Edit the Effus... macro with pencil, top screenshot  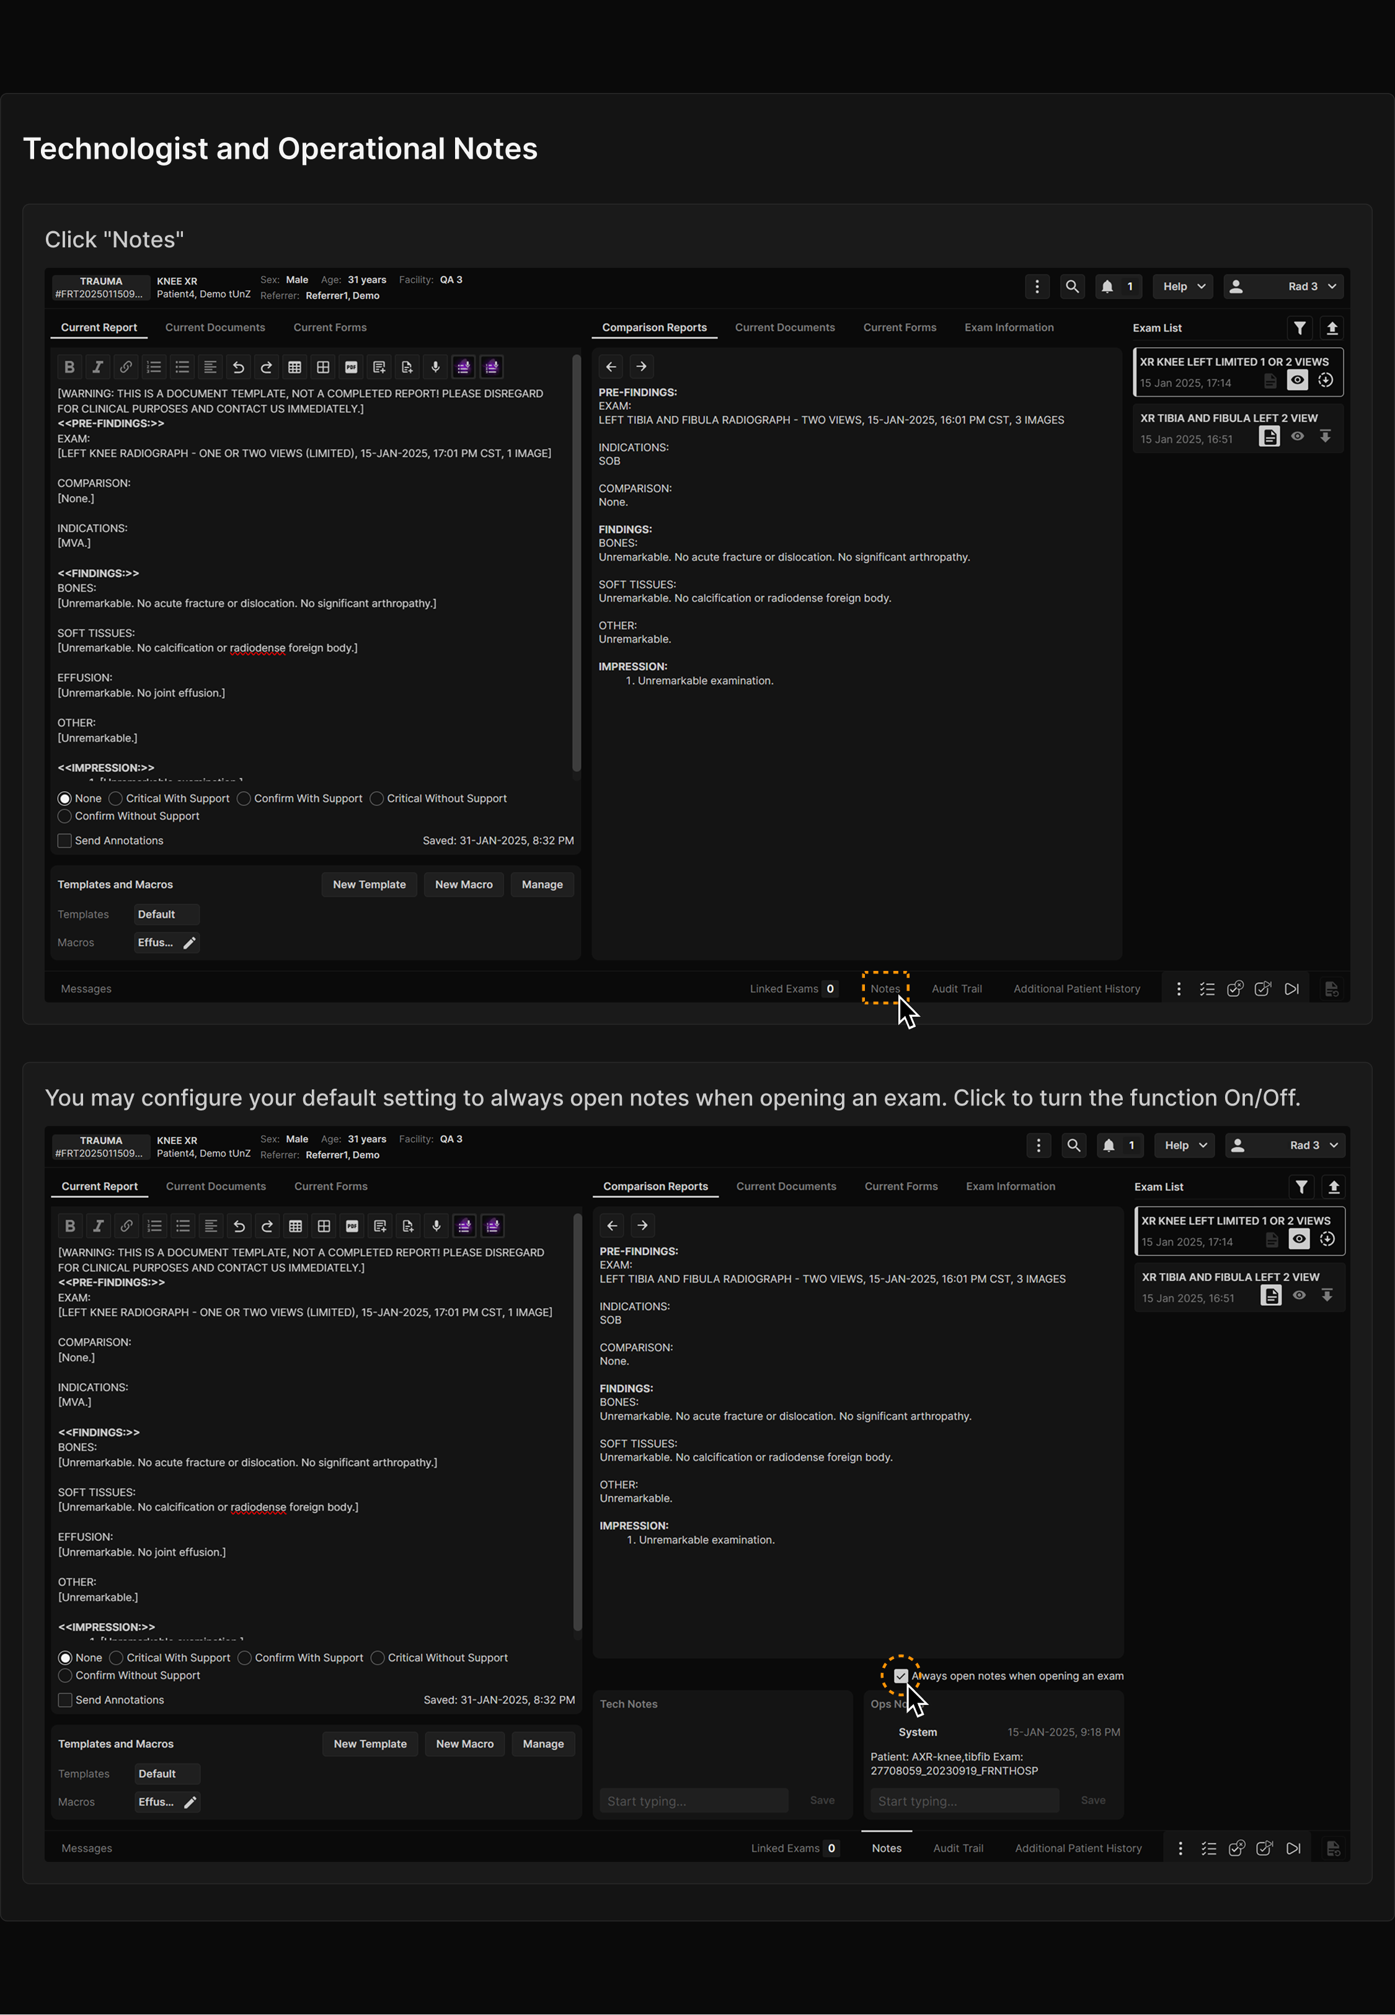190,943
